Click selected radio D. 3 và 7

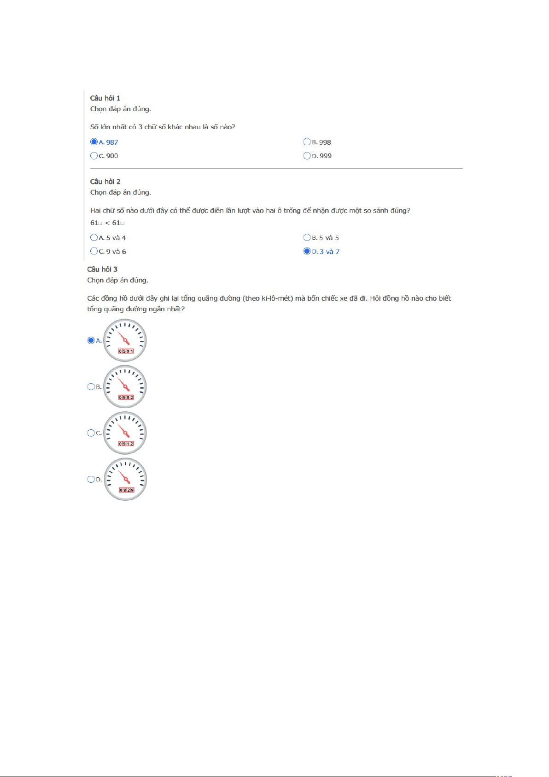307,251
